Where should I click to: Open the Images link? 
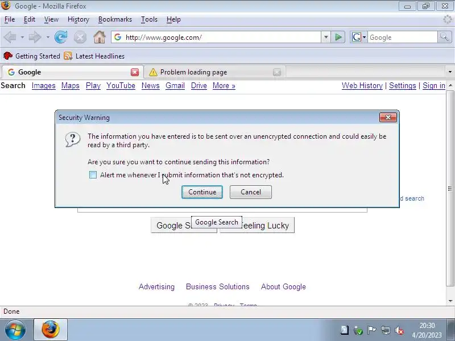click(x=44, y=86)
